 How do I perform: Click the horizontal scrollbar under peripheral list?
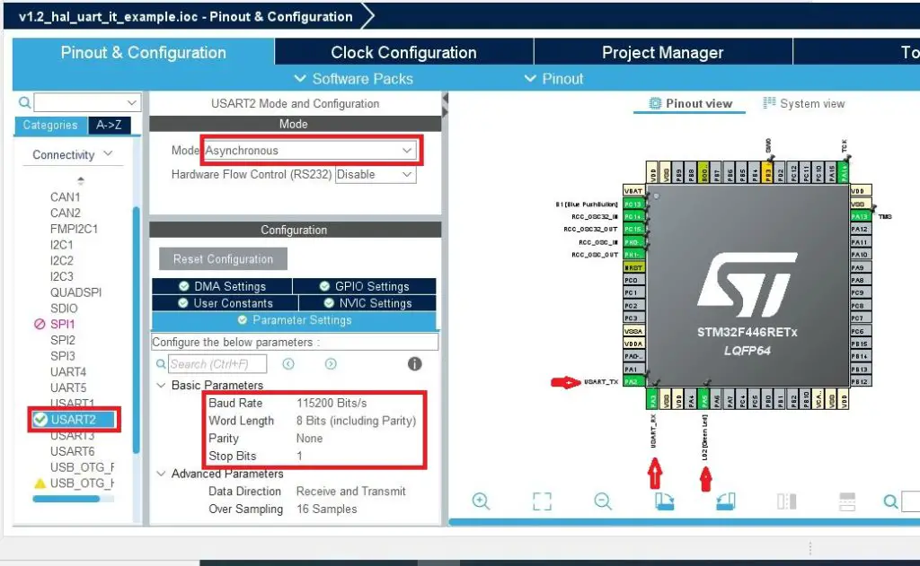click(66, 499)
